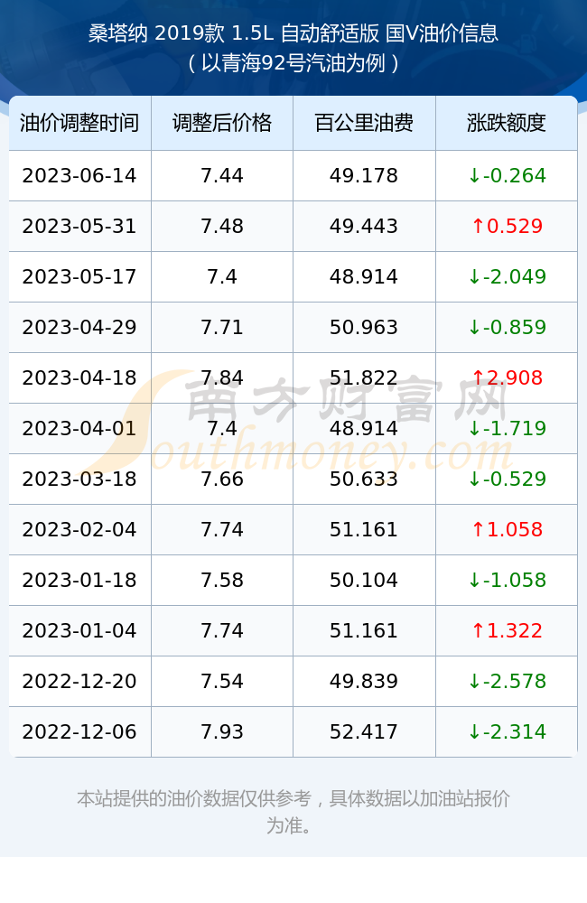The image size is (587, 903).
Task: Click the down arrow -2.578 value
Action: pyautogui.click(x=507, y=681)
